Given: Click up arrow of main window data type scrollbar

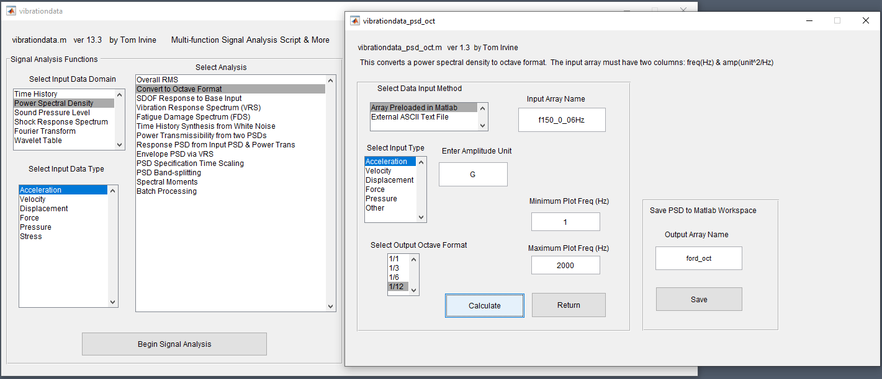Looking at the screenshot, I should pos(113,191).
